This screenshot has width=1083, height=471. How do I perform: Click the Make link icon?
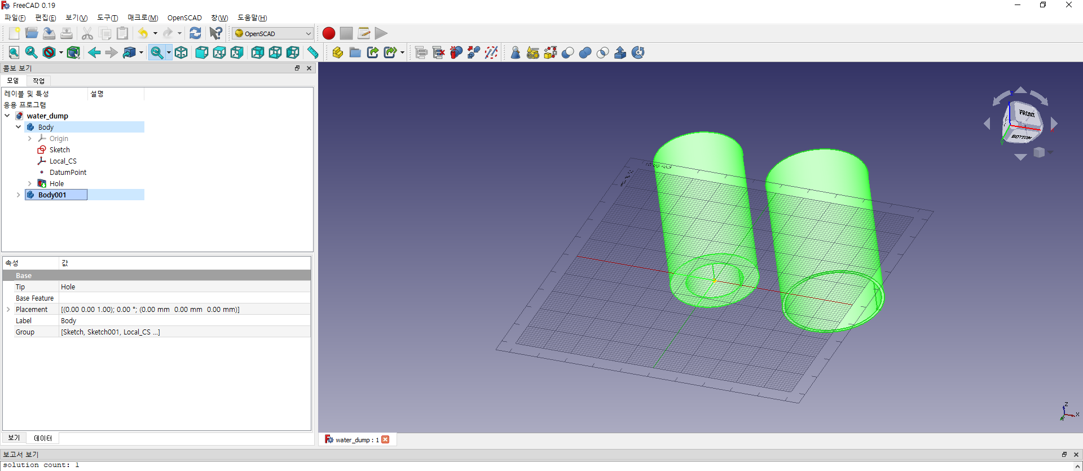coord(373,52)
